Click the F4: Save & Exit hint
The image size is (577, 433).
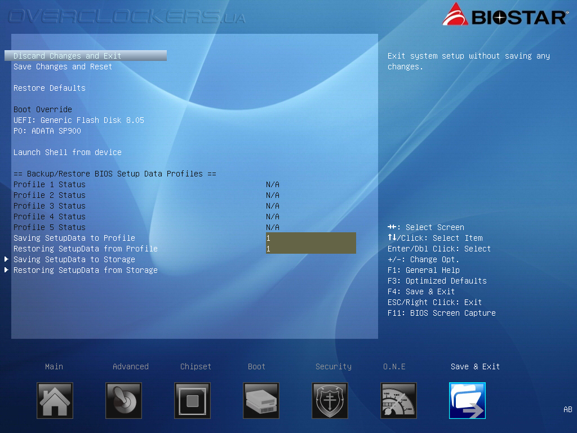click(x=421, y=291)
